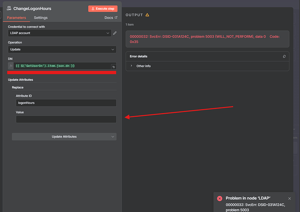
Task: Open the LDAP account credential dropdown
Action: coord(60,33)
